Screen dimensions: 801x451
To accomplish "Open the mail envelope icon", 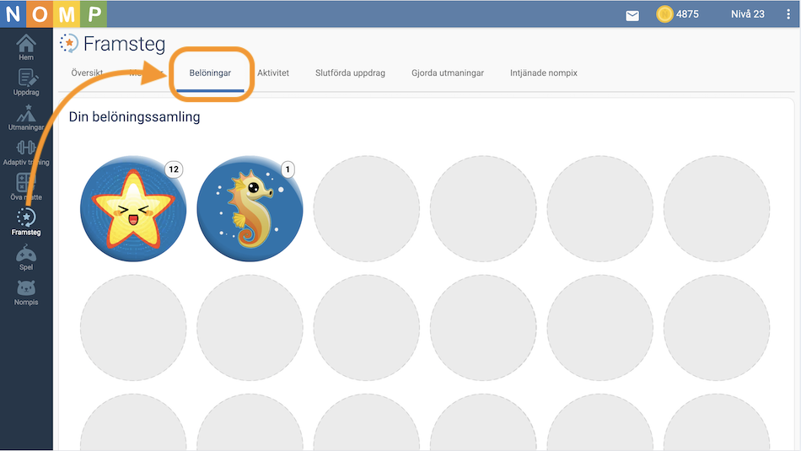I will click(632, 14).
